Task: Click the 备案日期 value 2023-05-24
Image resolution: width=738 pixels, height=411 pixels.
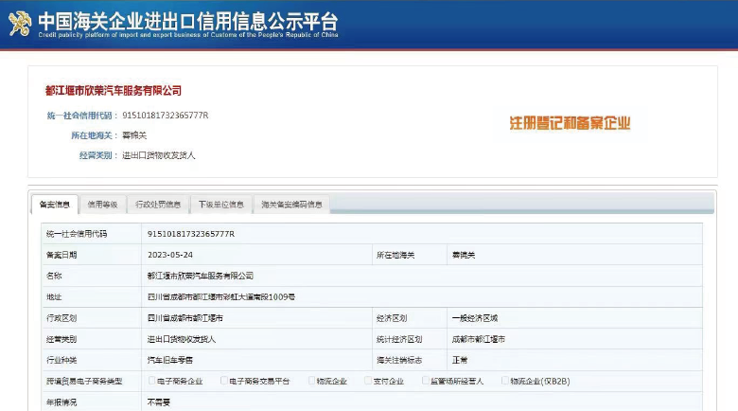Action: pyautogui.click(x=170, y=255)
